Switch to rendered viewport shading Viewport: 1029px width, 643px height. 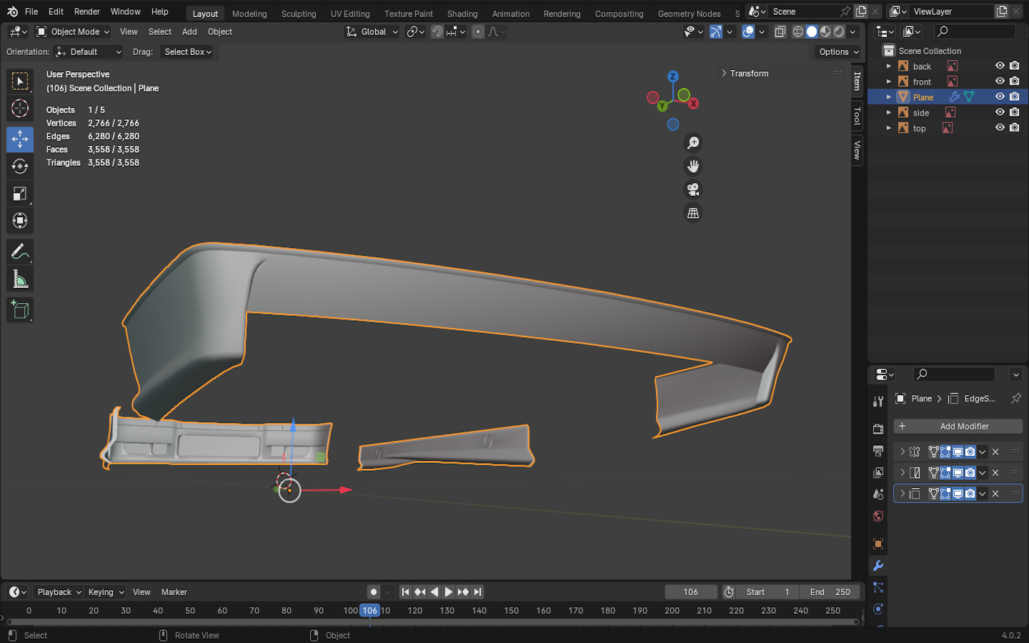pos(839,31)
